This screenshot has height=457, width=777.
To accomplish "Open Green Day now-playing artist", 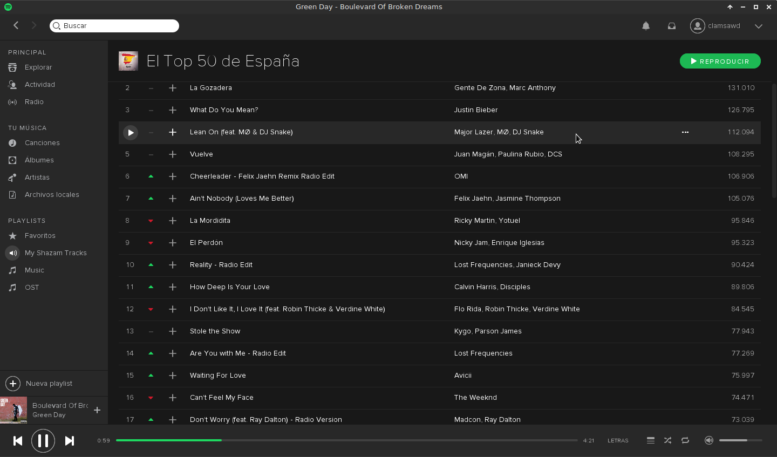I will [x=49, y=415].
